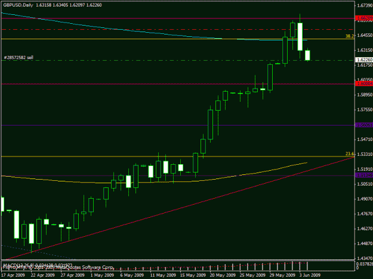Click the 22 Apr 2009 date label
373x279 pixels.
[x=42, y=275]
